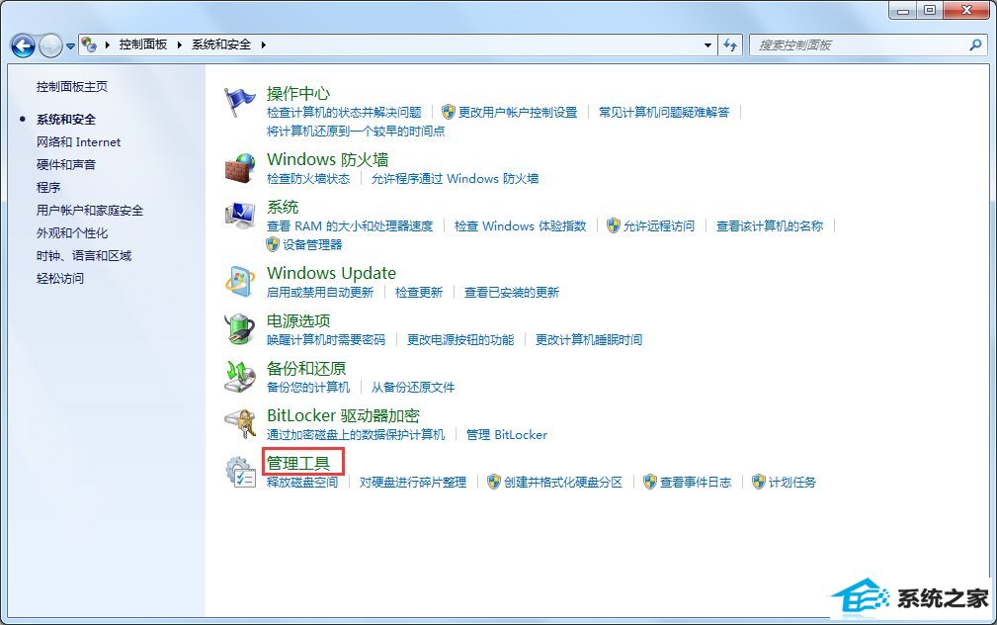Viewport: 997px width, 625px height.
Task: Expand the arrow after 控制面板 breadcrumb
Action: [x=179, y=45]
